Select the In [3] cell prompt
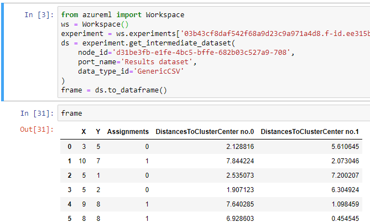Image resolution: width=370 pixels, height=222 pixels. tap(38, 14)
